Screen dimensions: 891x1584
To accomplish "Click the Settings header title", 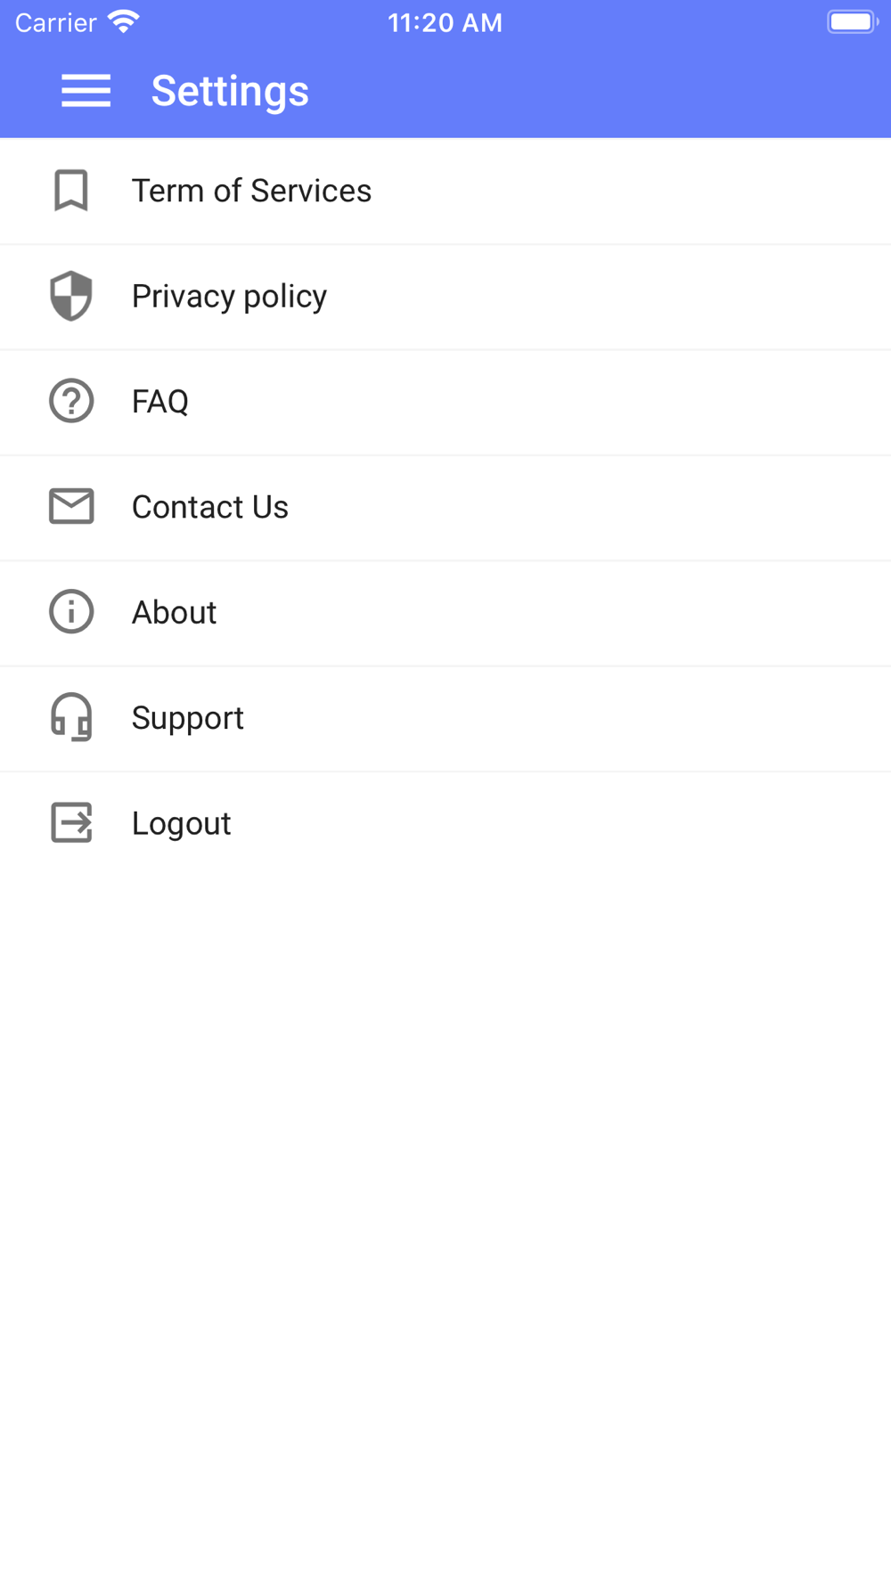I will point(230,91).
